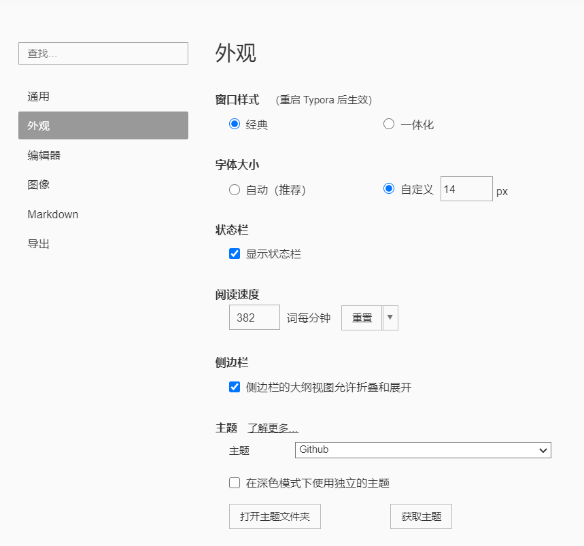
Task: 展开主题选择下拉框更换 Github 主题
Action: 422,450
